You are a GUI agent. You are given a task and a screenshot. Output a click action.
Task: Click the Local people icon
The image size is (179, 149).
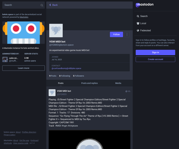point(138,23)
